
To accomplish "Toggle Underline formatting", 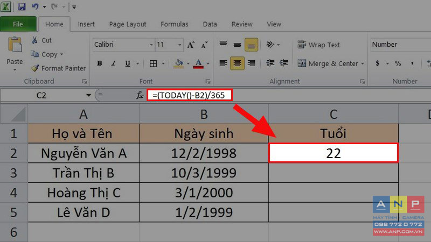I will coord(128,63).
